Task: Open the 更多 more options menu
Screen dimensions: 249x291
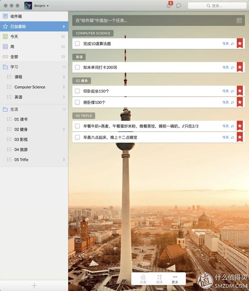Action: tap(175, 279)
